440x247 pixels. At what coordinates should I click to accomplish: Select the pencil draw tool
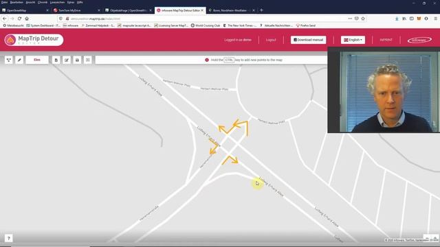[19, 60]
